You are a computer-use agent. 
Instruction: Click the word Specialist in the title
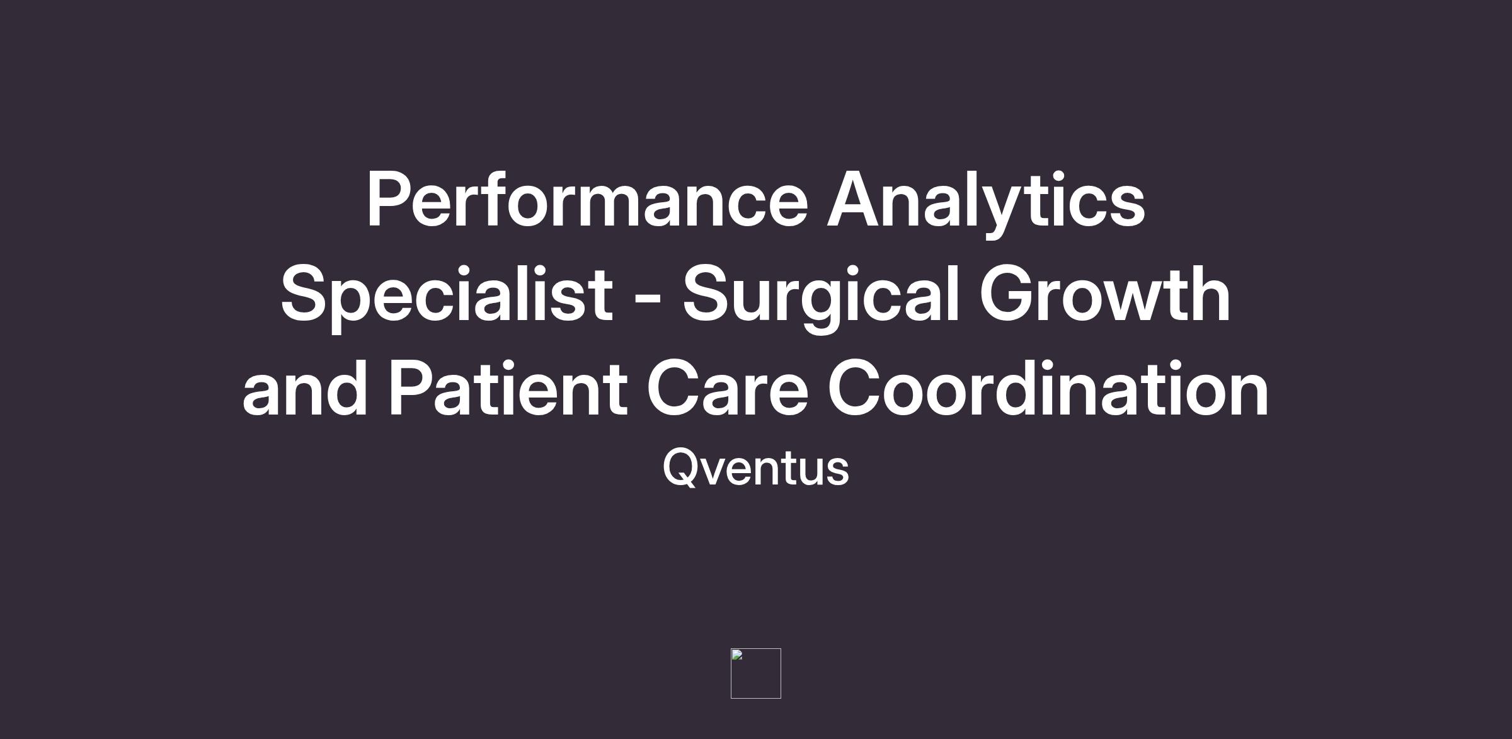point(446,294)
